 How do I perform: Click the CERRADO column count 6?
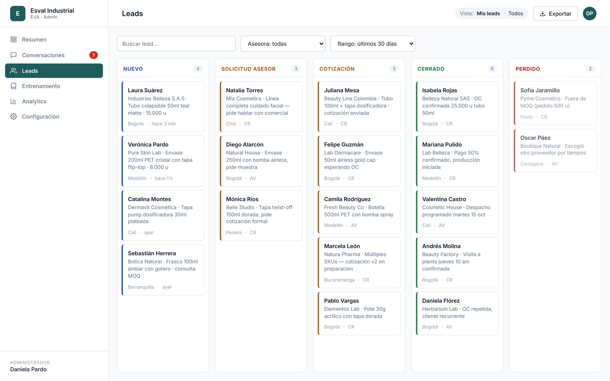492,69
